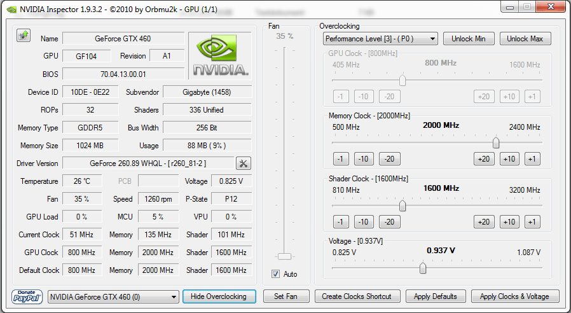Click the Current Clock field 51 MHz

point(82,235)
